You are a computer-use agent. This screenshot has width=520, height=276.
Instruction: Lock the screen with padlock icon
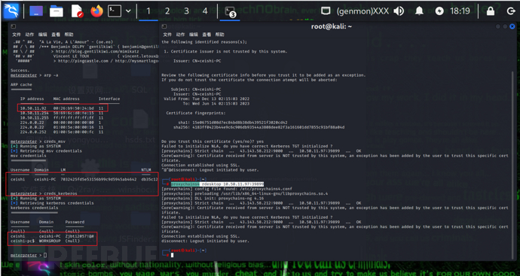(491, 11)
